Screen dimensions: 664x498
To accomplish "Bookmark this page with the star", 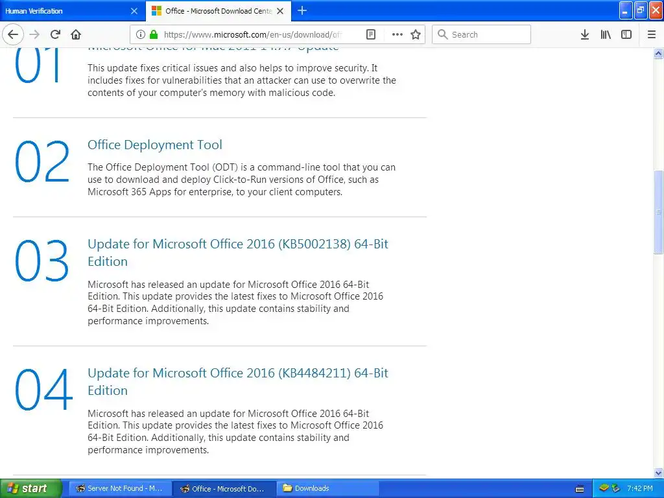I will click(x=416, y=34).
